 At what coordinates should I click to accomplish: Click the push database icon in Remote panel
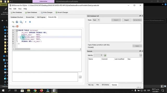click(x=141, y=55)
